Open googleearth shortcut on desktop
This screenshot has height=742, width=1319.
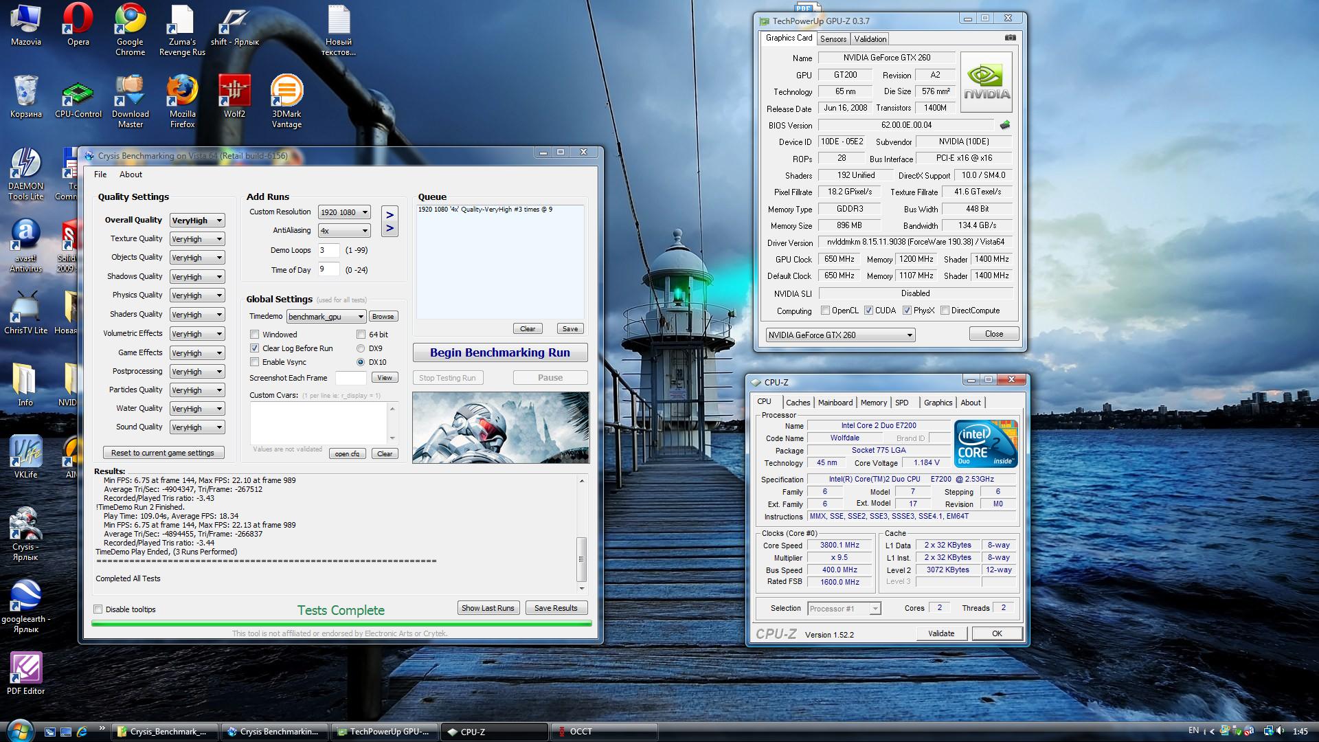[26, 606]
